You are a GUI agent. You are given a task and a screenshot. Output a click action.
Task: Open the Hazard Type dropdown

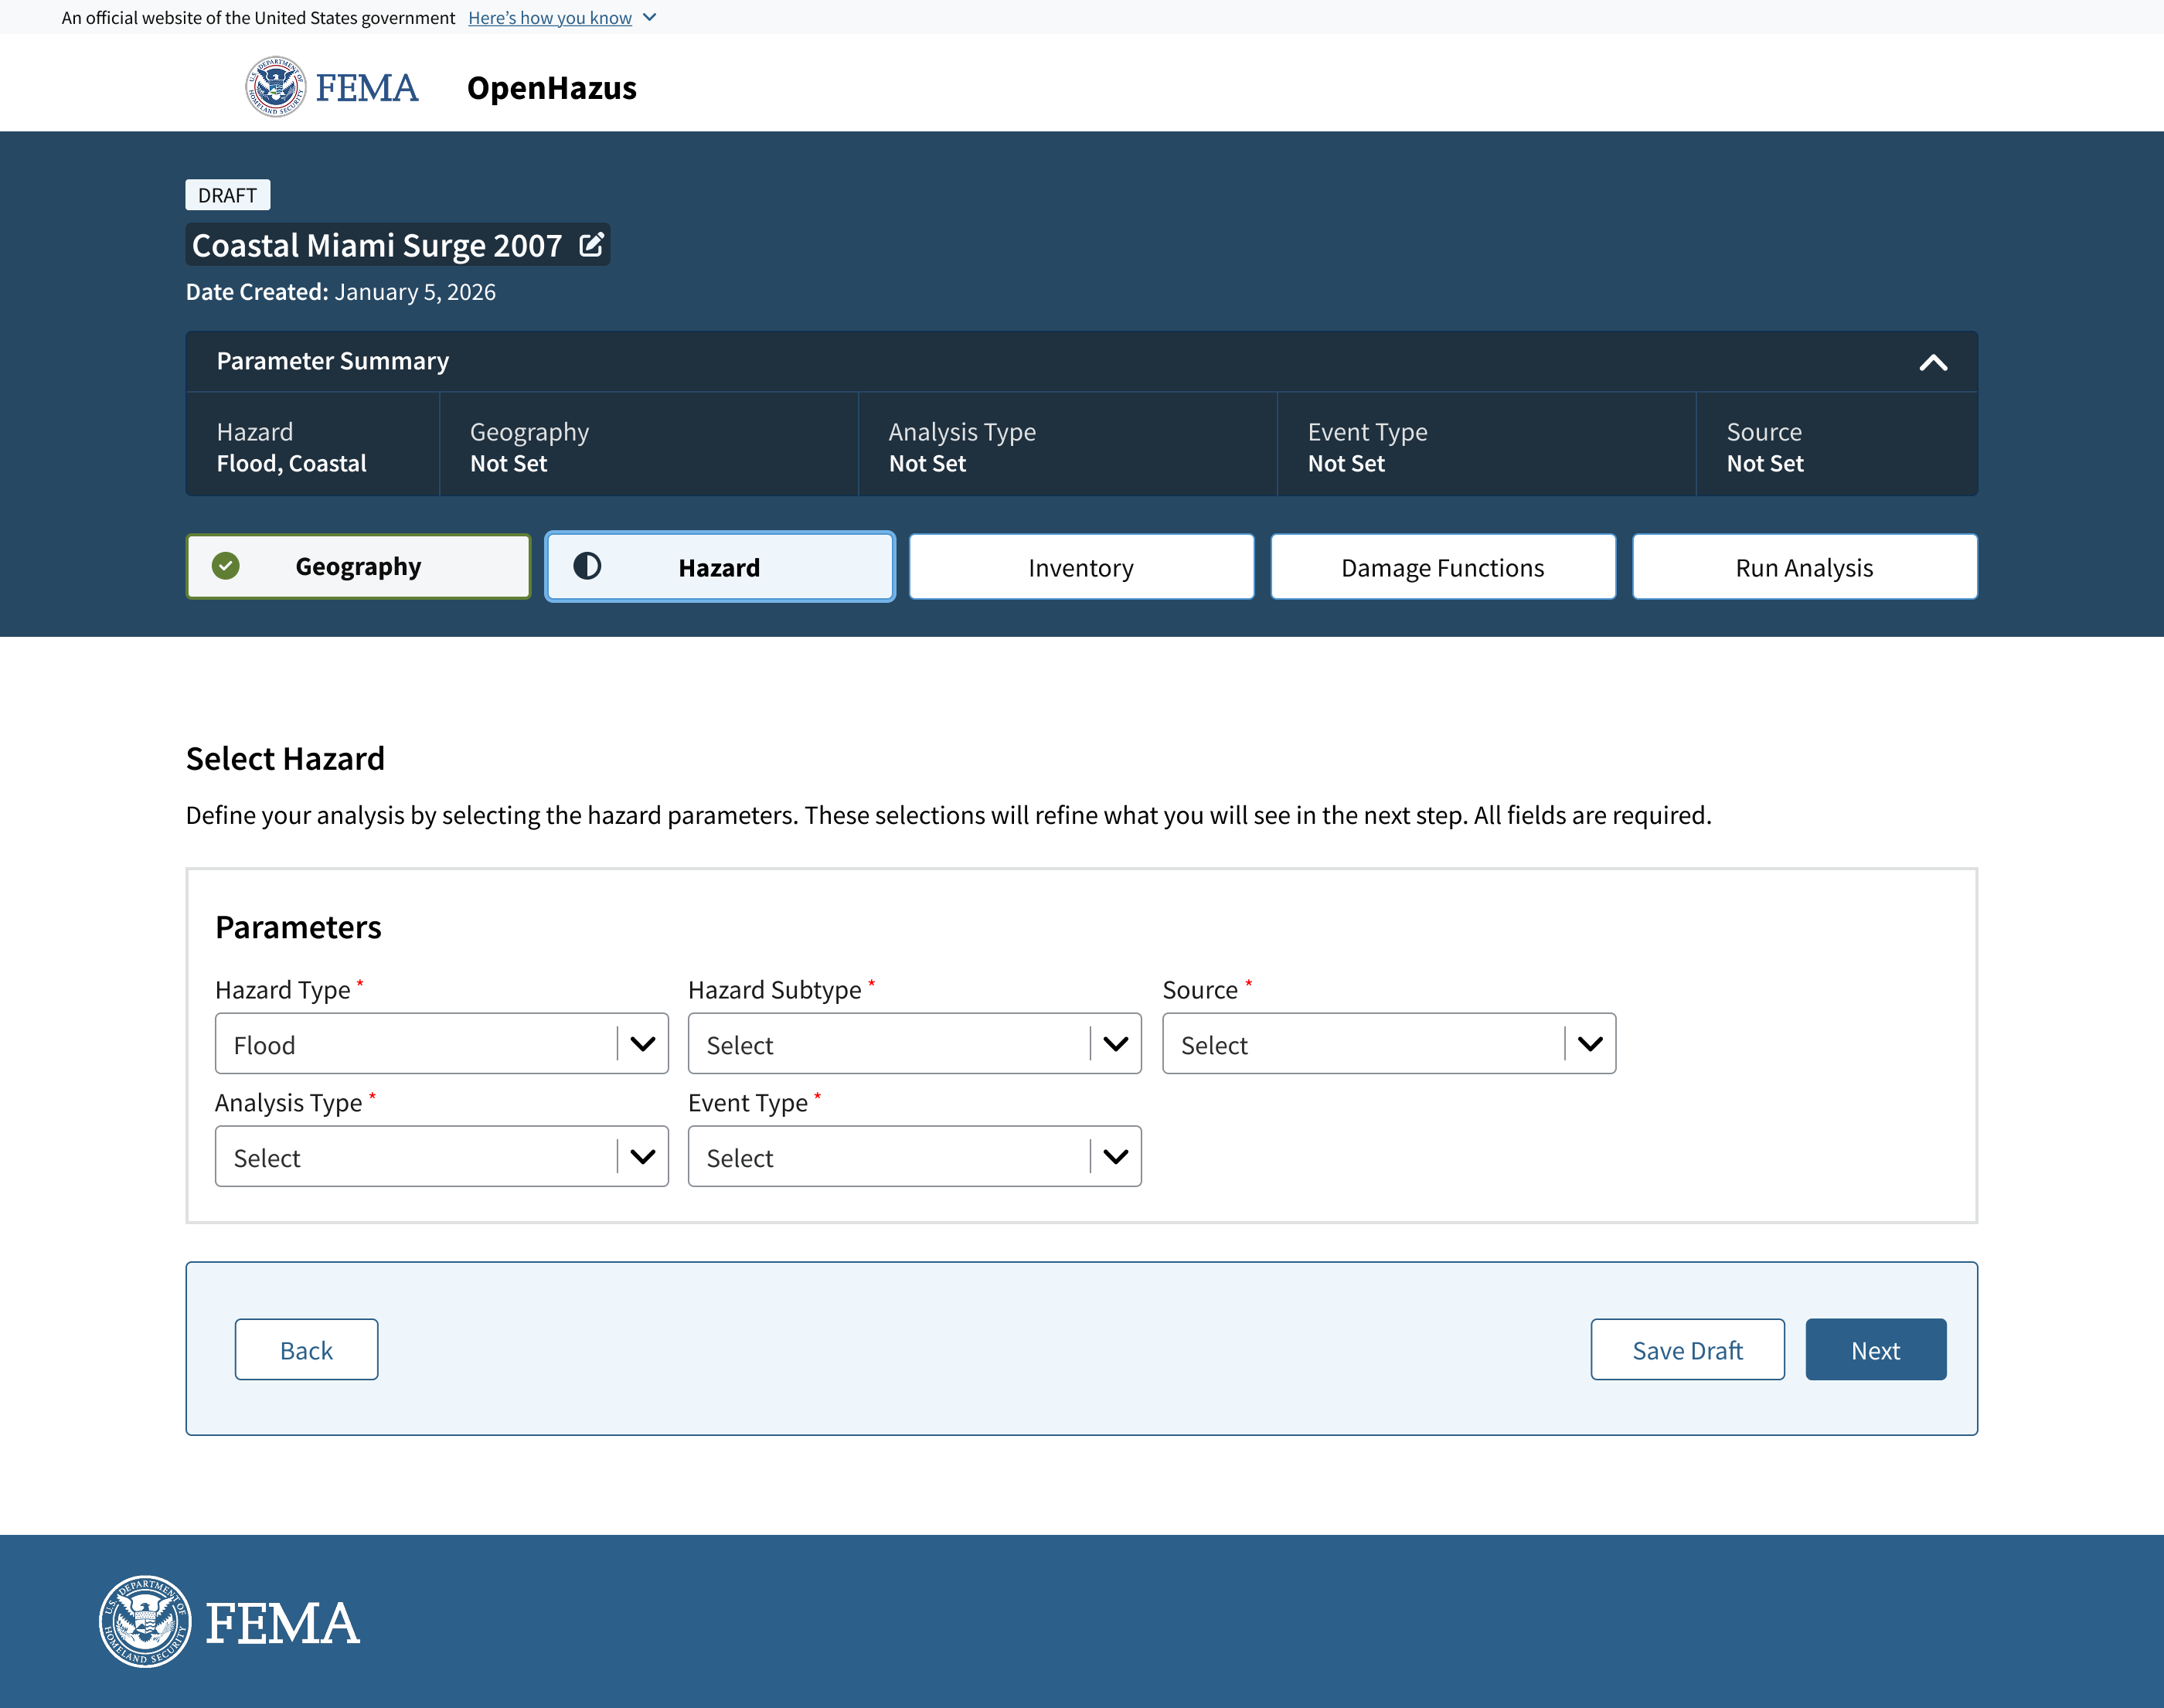tap(441, 1044)
